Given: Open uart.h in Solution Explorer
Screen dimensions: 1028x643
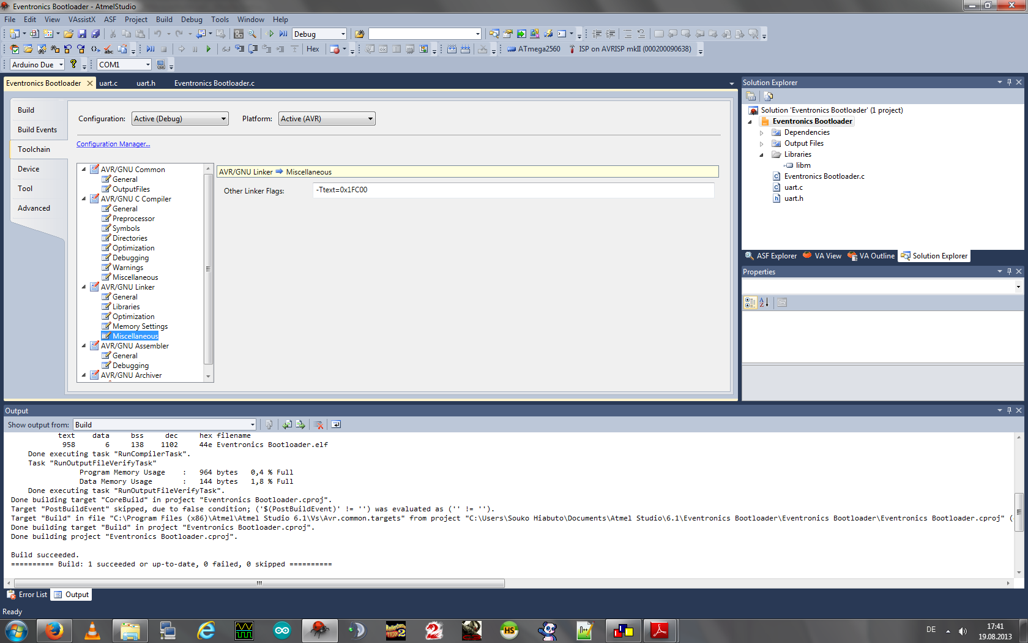Looking at the screenshot, I should coord(794,198).
